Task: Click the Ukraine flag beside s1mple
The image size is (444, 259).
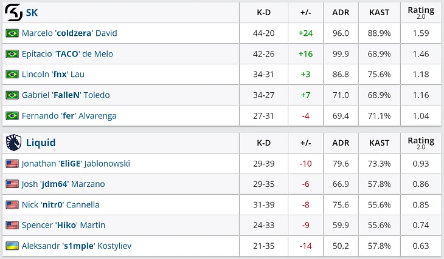Action: [12, 246]
